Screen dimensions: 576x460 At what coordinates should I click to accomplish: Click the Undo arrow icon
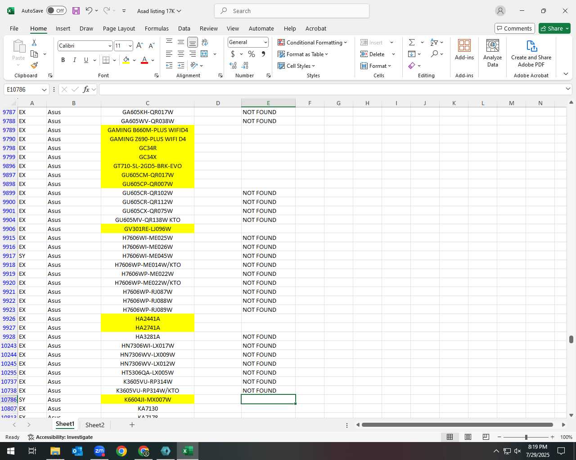(x=89, y=11)
